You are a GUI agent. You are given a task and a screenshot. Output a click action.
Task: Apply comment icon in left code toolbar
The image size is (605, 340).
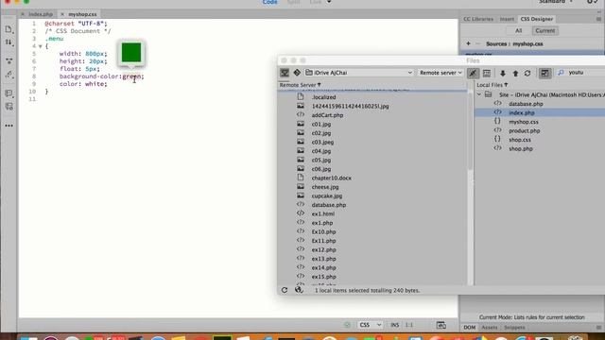point(9,93)
